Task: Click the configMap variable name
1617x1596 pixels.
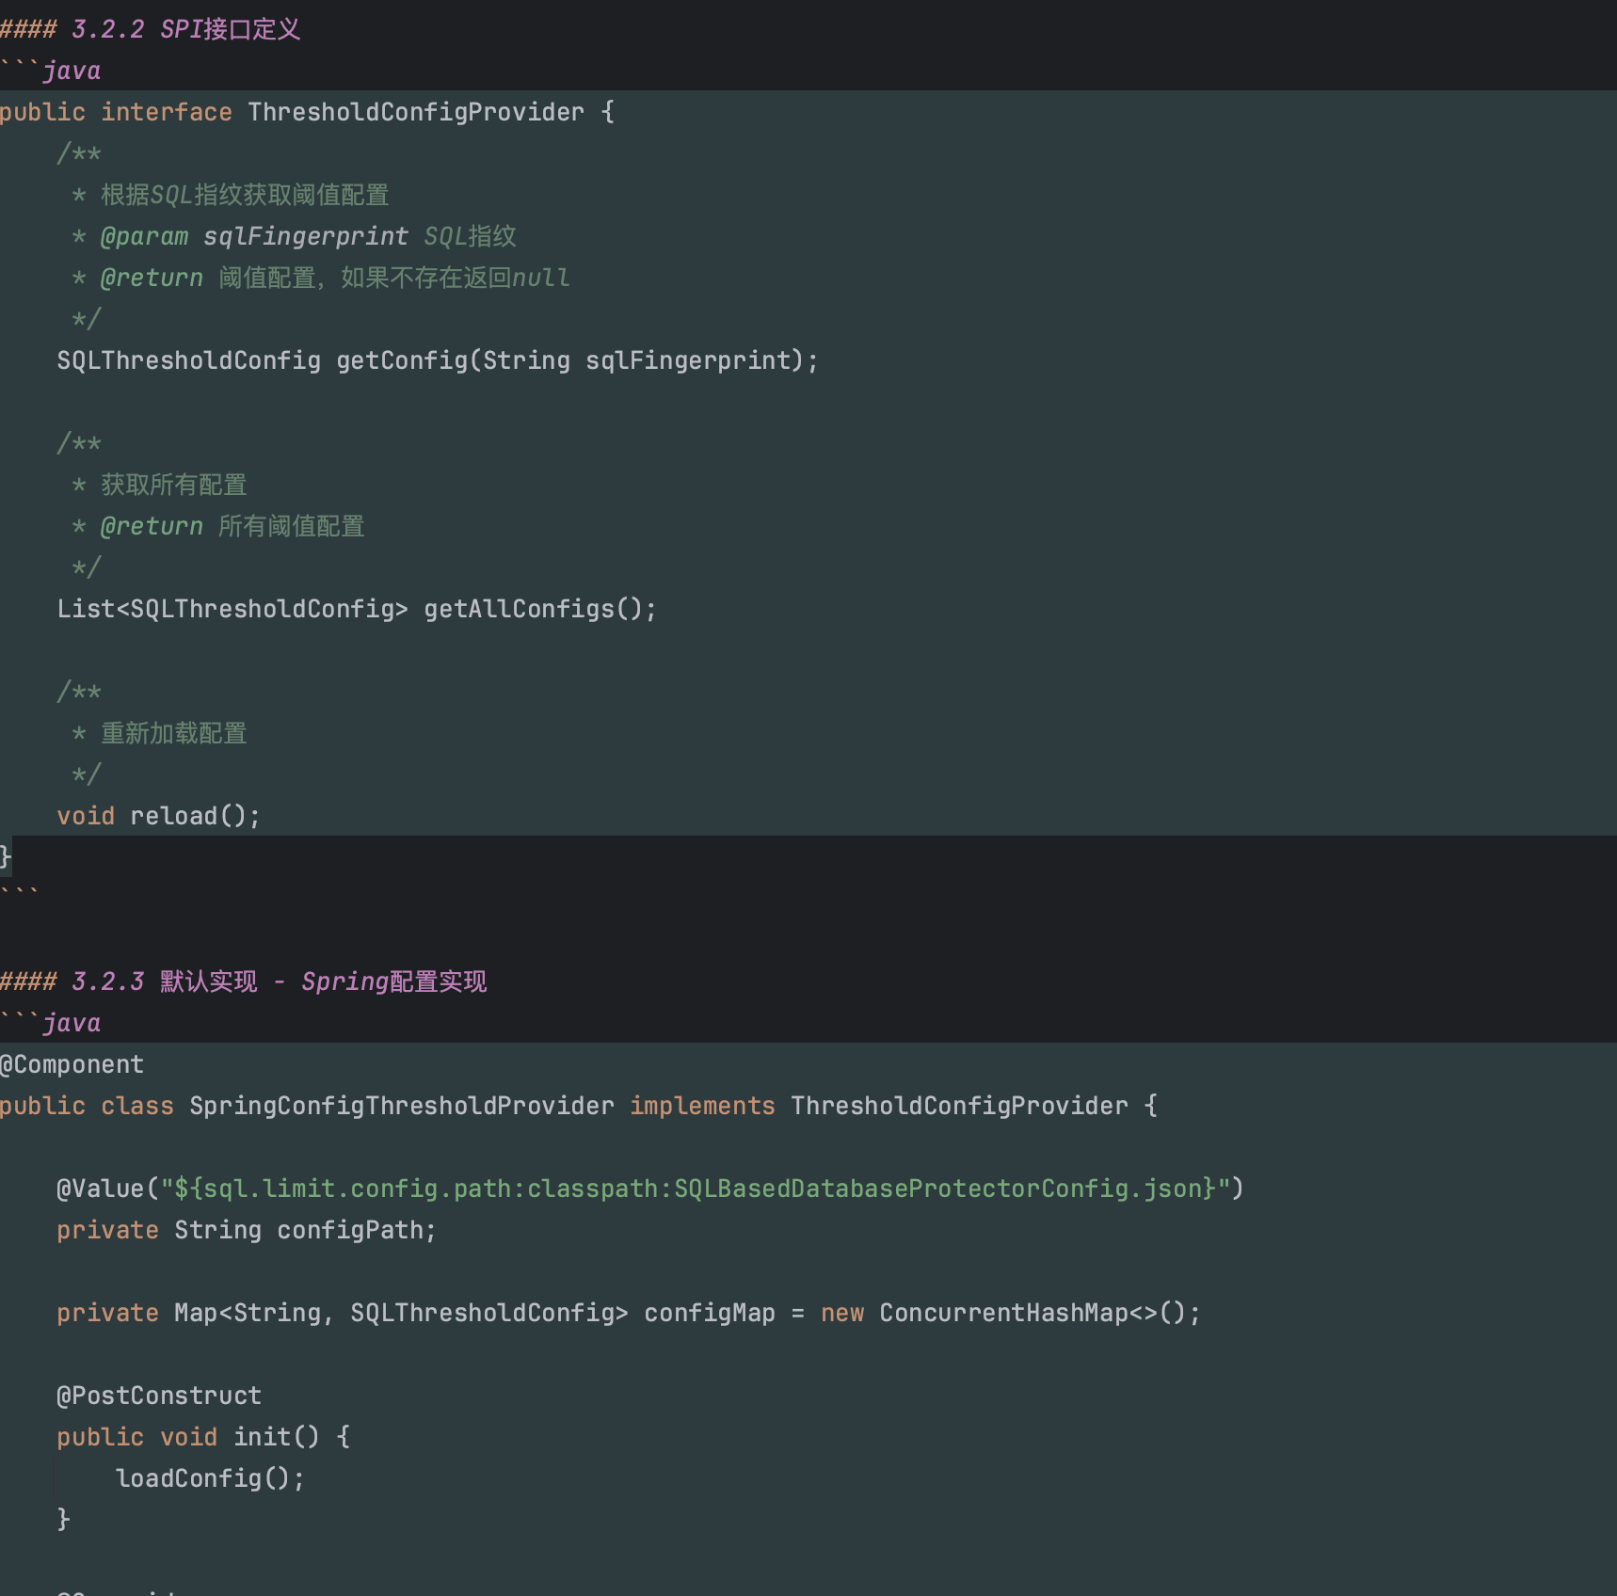Action: pos(709,1313)
